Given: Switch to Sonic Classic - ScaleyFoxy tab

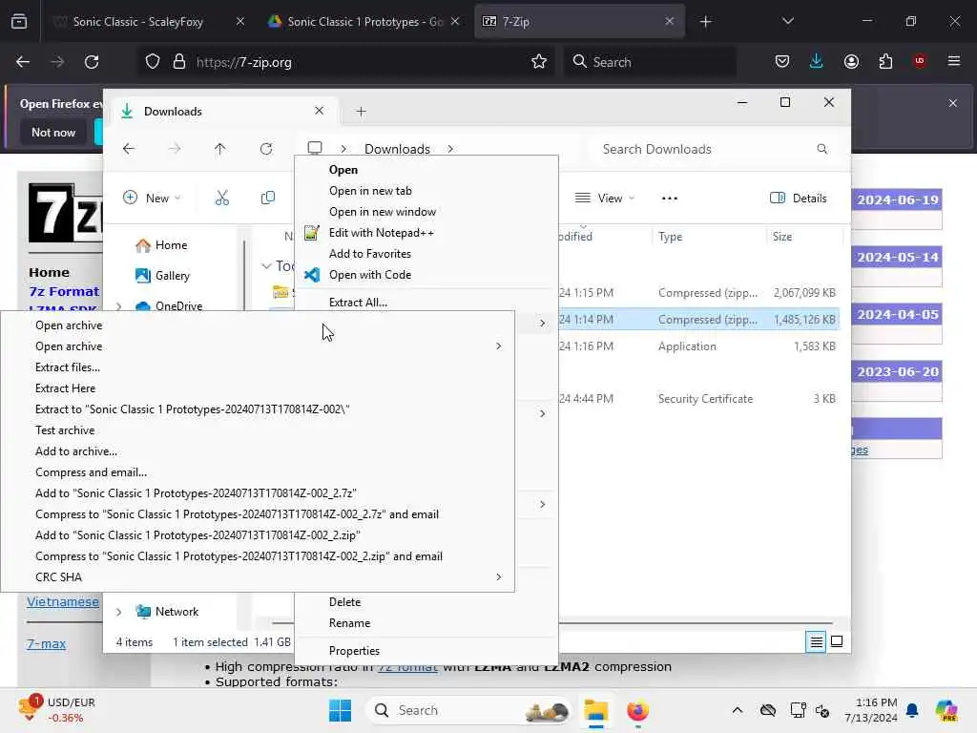Looking at the screenshot, I should pyautogui.click(x=148, y=22).
